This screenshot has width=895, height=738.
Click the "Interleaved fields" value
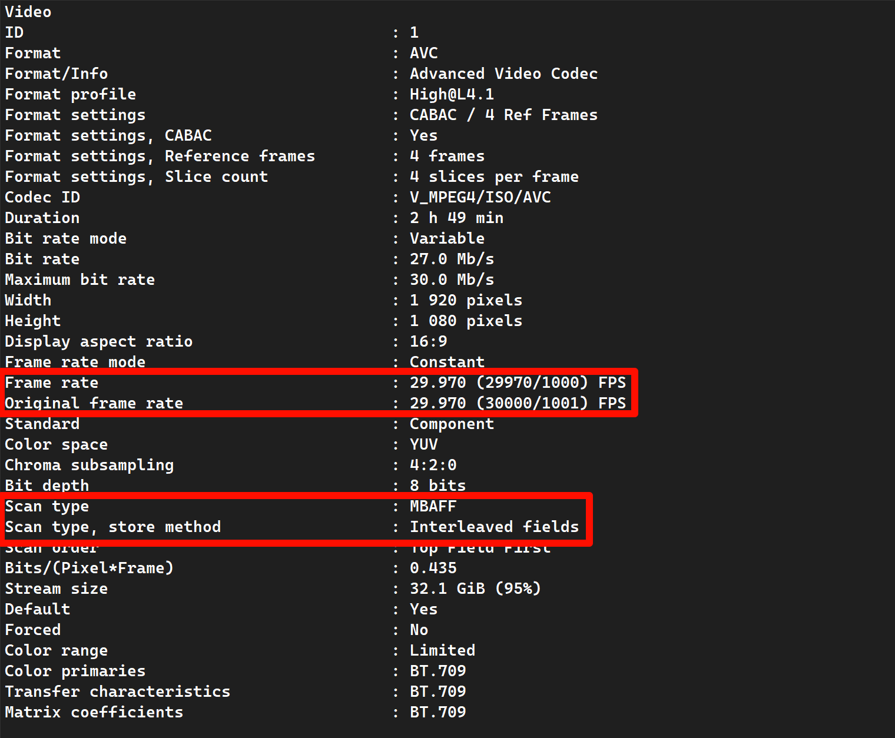click(x=494, y=527)
